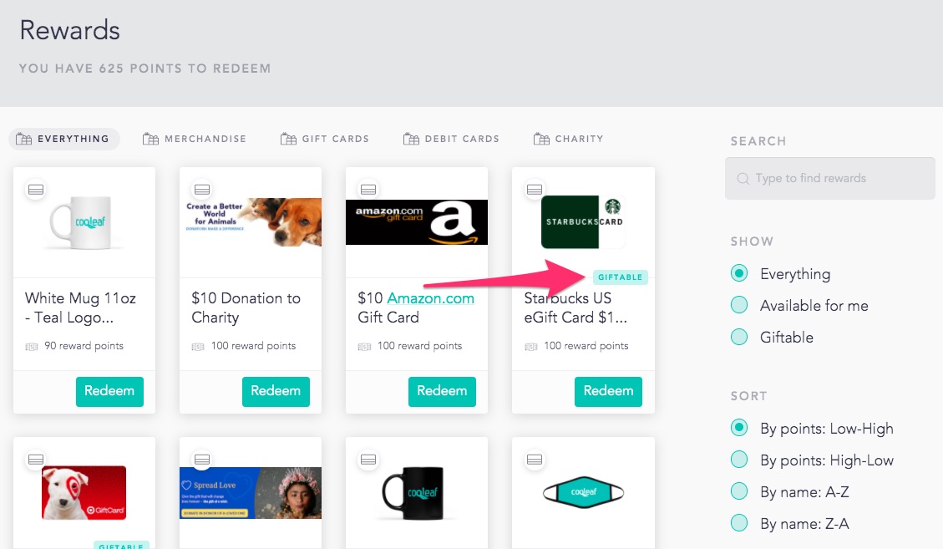
Task: Click 'YOU HAVE 625 POINTS TO REDEEM' text
Action: point(145,69)
